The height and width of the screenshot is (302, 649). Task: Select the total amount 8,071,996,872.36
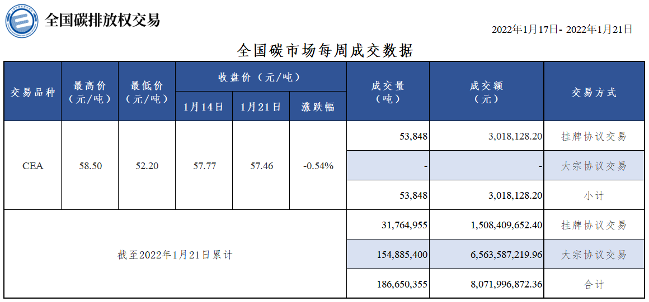(x=487, y=284)
